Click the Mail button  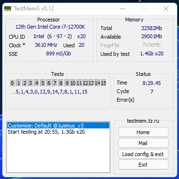143,143
